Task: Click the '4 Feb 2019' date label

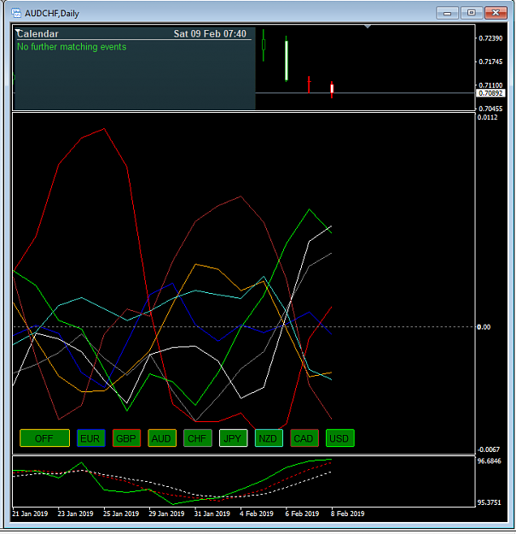Action: tap(257, 513)
